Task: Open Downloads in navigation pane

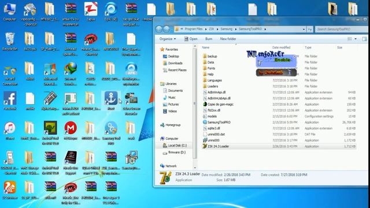Action: click(x=173, y=63)
